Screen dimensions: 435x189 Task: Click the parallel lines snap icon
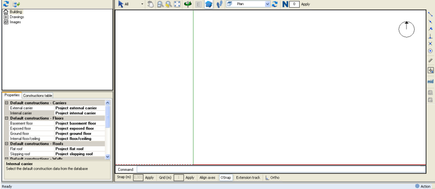[x=430, y=60]
